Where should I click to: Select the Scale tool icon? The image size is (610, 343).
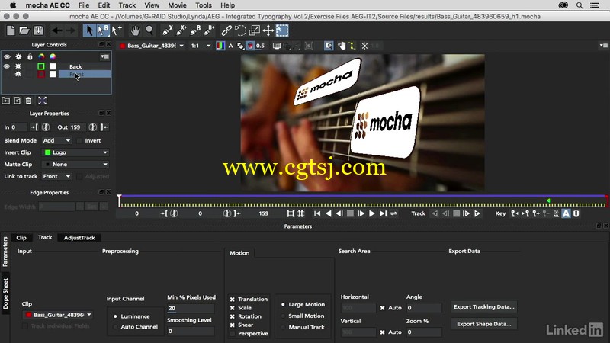(x=255, y=30)
